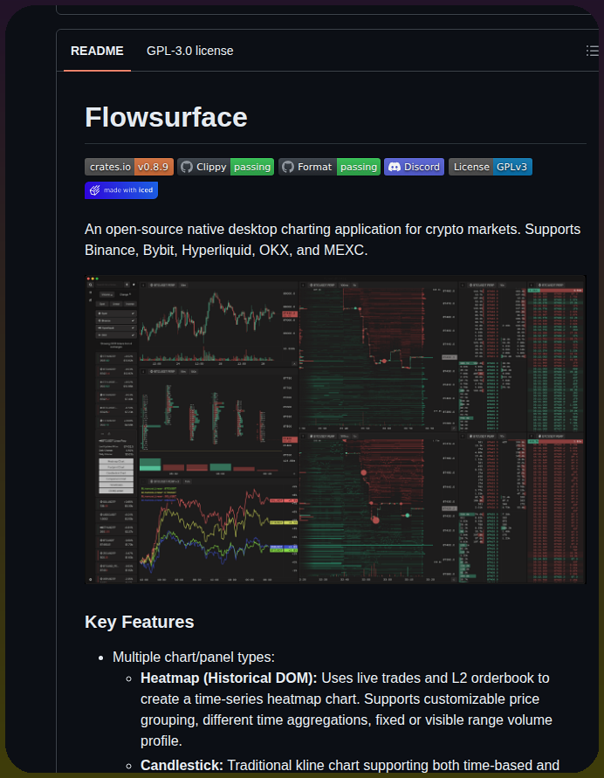The image size is (604, 778).
Task: Open the Format passing badge
Action: 329,167
